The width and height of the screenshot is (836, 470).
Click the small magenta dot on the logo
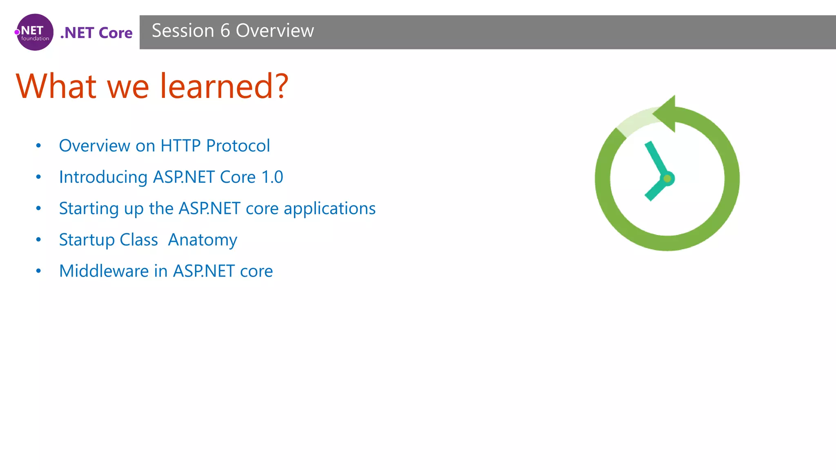pyautogui.click(x=17, y=32)
